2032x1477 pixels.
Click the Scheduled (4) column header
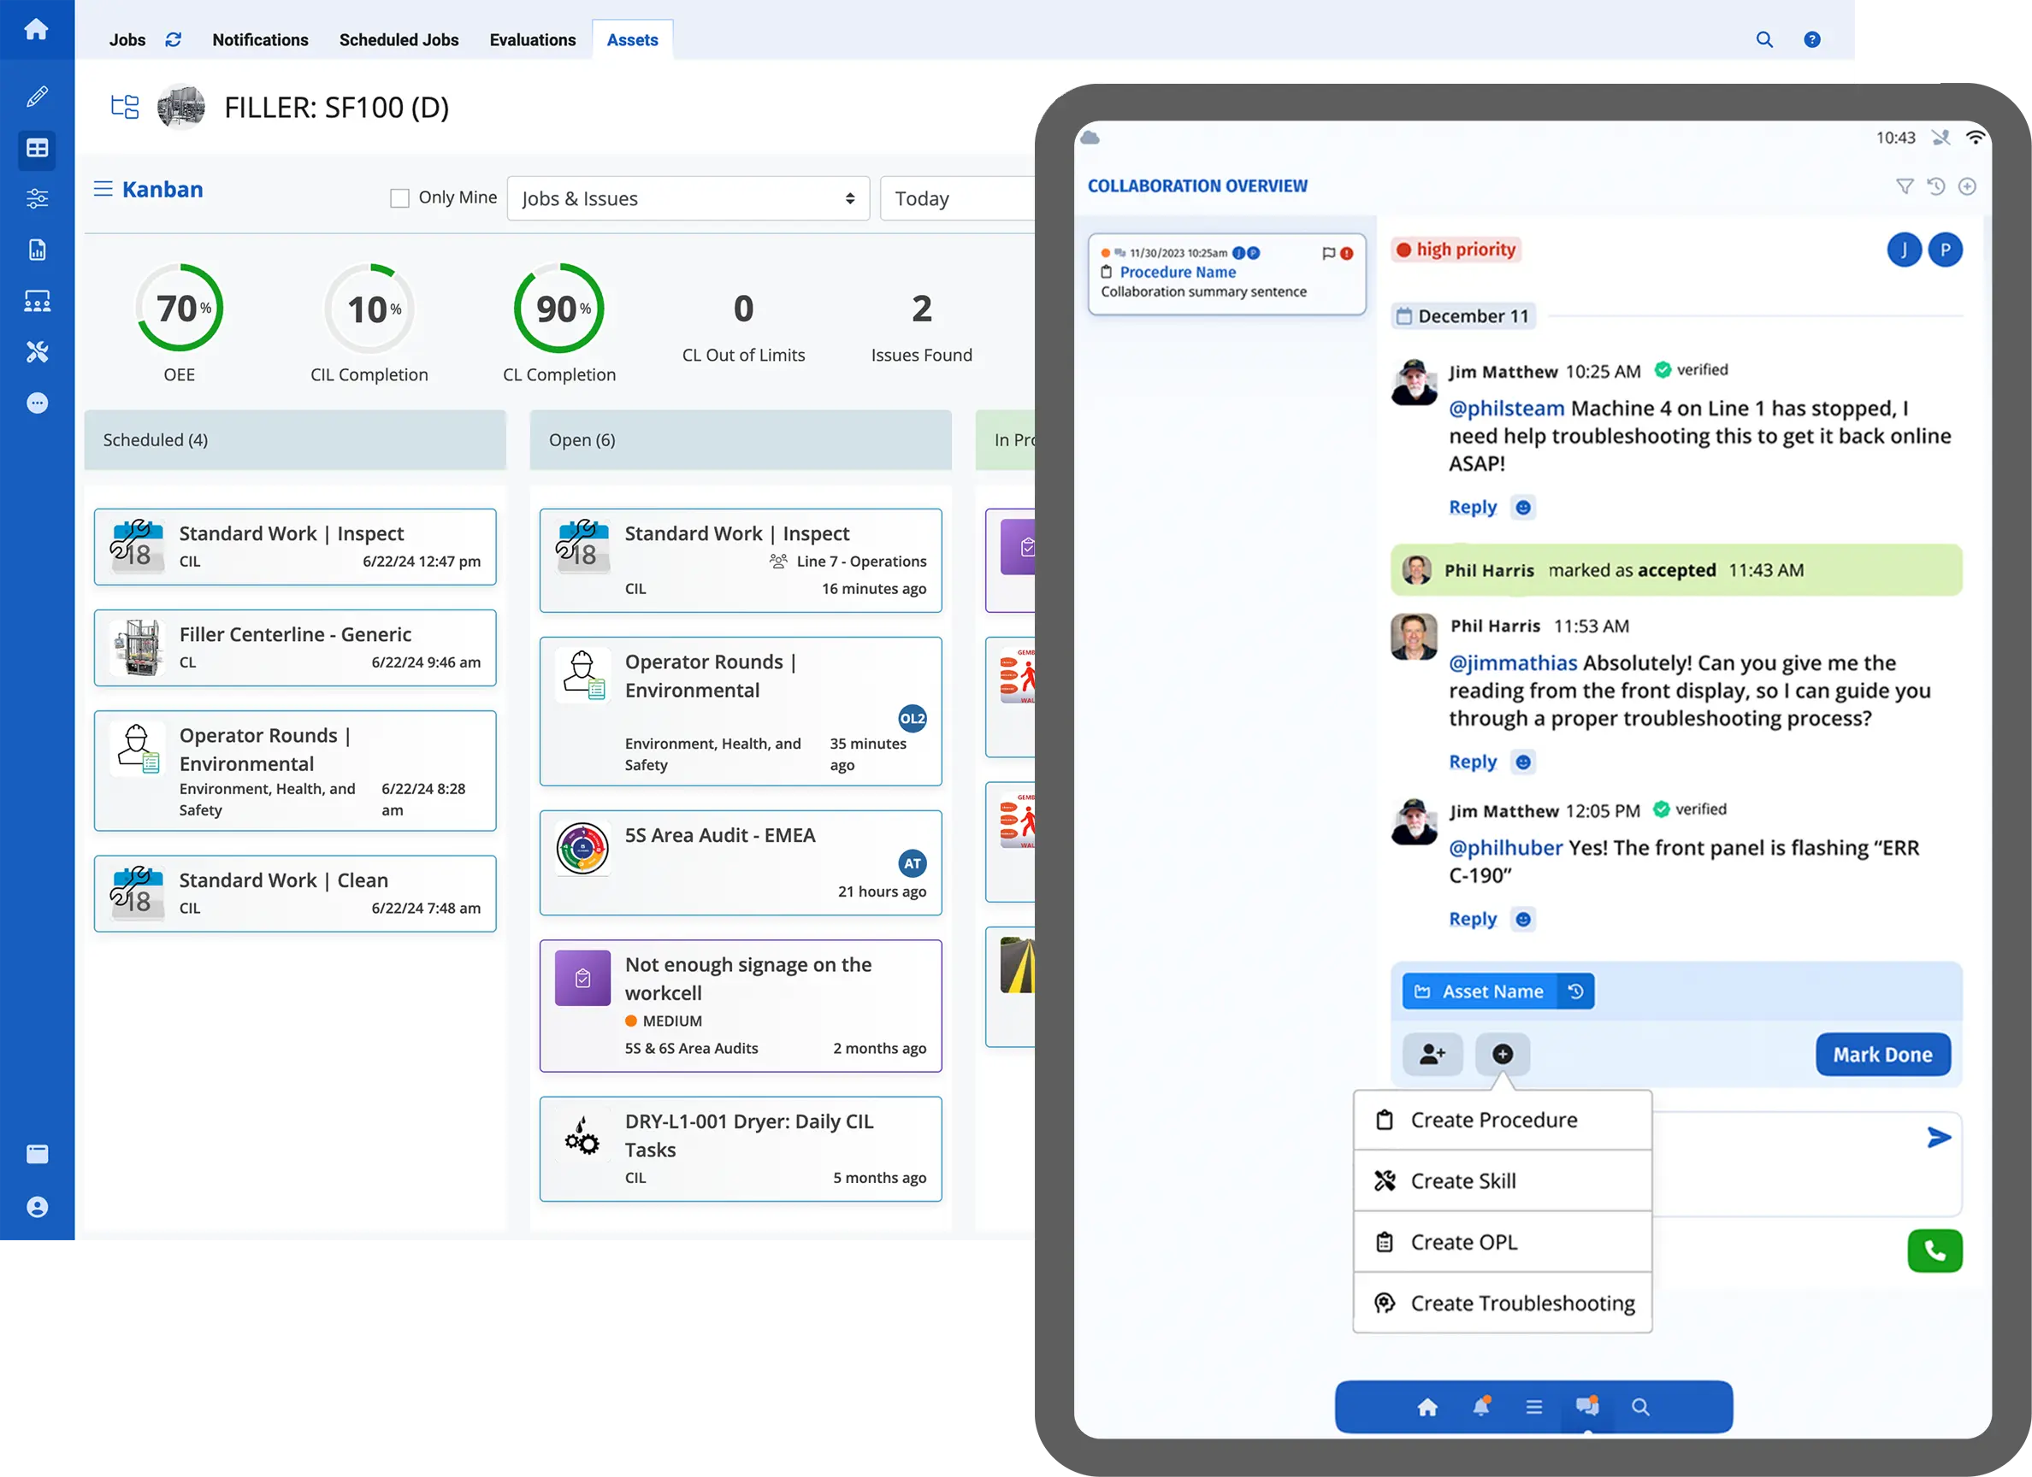[x=296, y=440]
